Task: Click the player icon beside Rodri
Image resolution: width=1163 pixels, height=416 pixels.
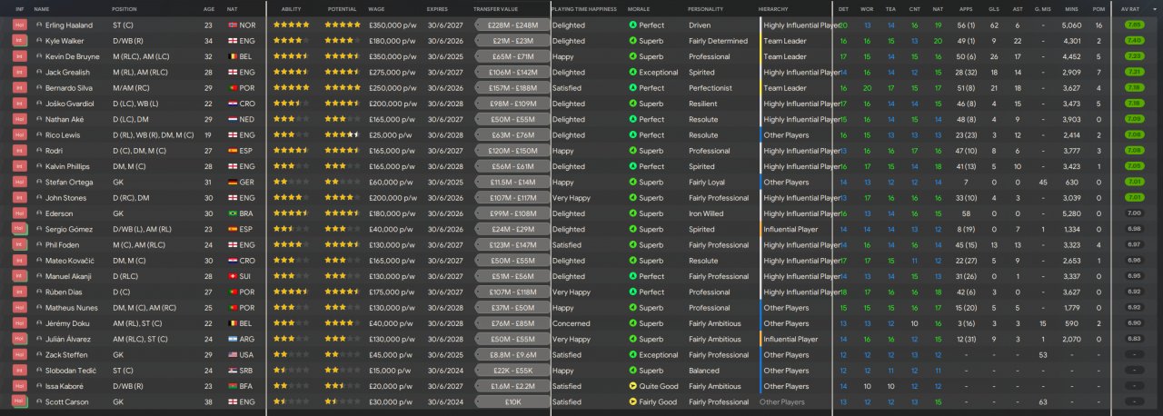Action: pyautogui.click(x=39, y=151)
